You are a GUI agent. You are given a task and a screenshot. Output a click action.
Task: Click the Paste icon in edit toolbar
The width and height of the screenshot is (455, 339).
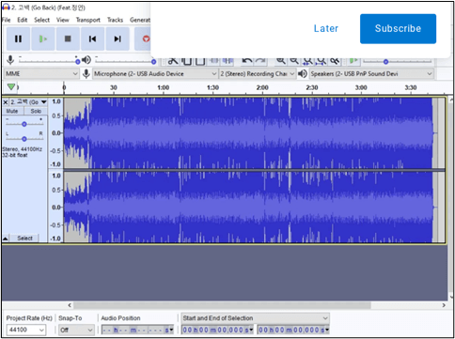coord(200,61)
